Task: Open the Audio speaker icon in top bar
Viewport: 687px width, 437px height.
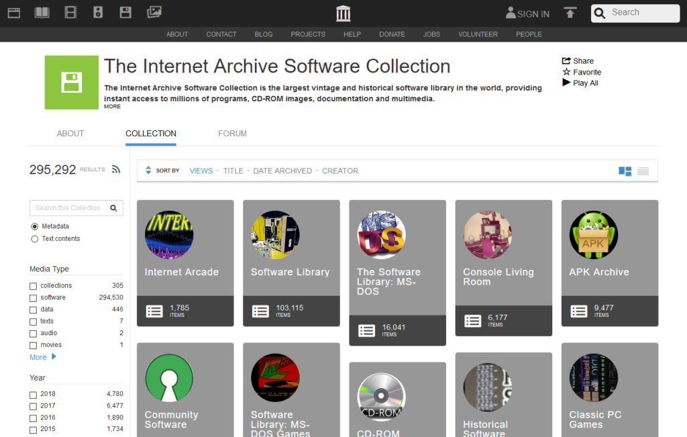Action: pyautogui.click(x=98, y=12)
